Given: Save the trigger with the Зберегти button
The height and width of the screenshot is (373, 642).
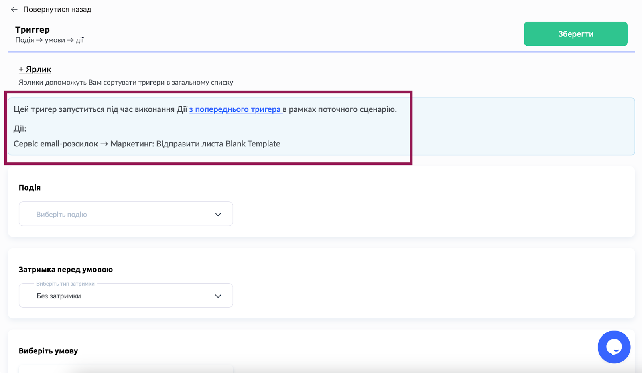Looking at the screenshot, I should coord(575,34).
